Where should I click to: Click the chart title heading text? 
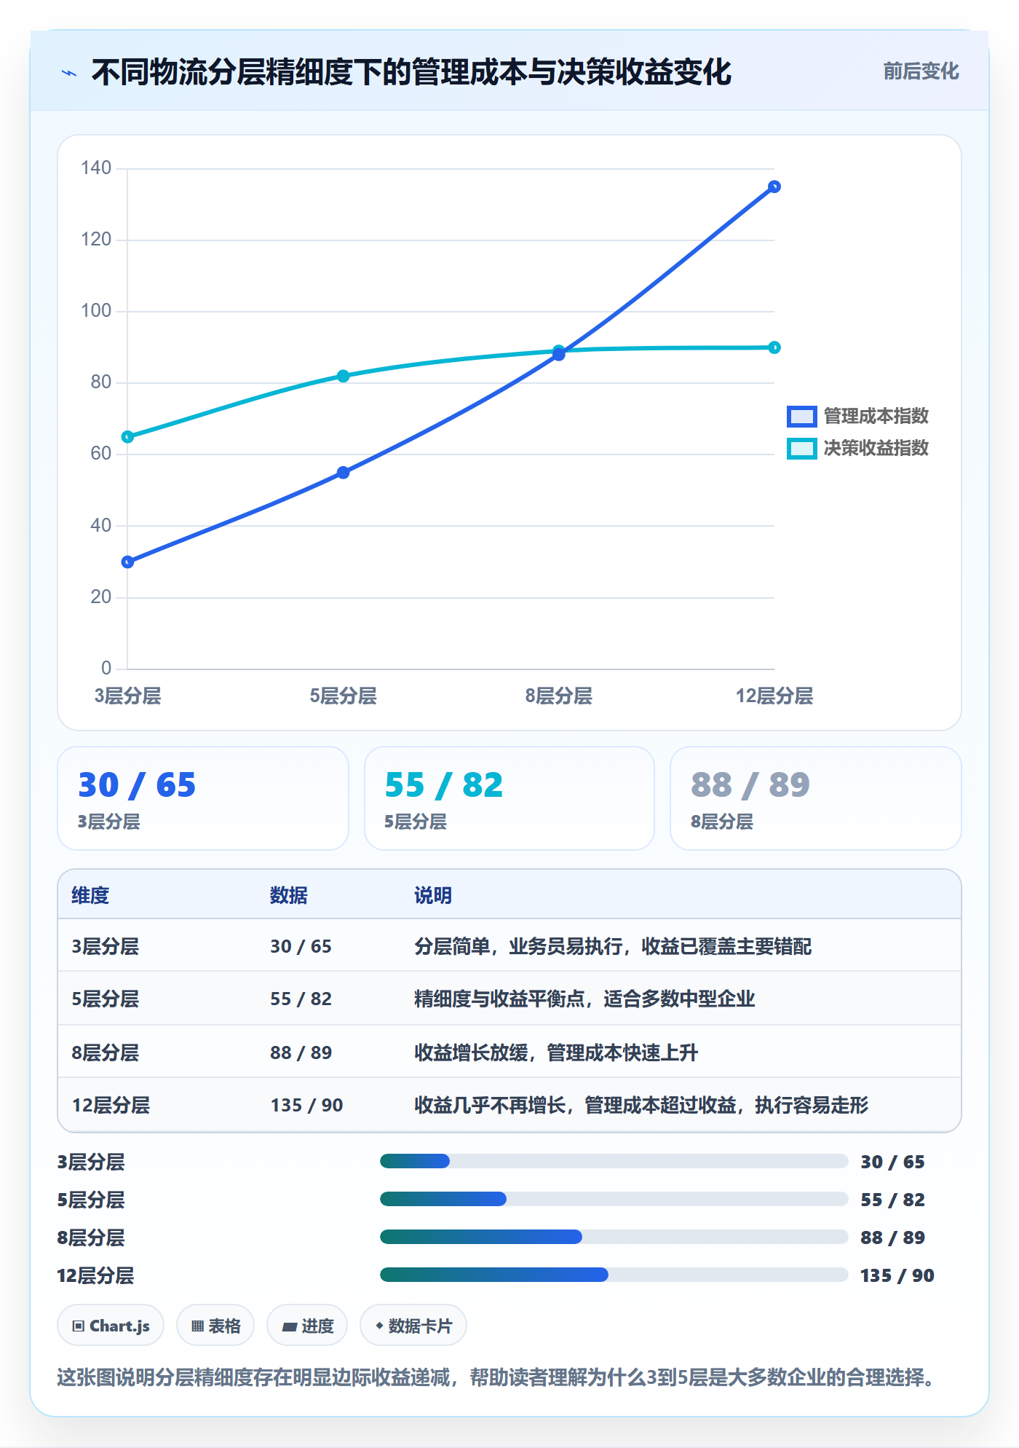(411, 72)
